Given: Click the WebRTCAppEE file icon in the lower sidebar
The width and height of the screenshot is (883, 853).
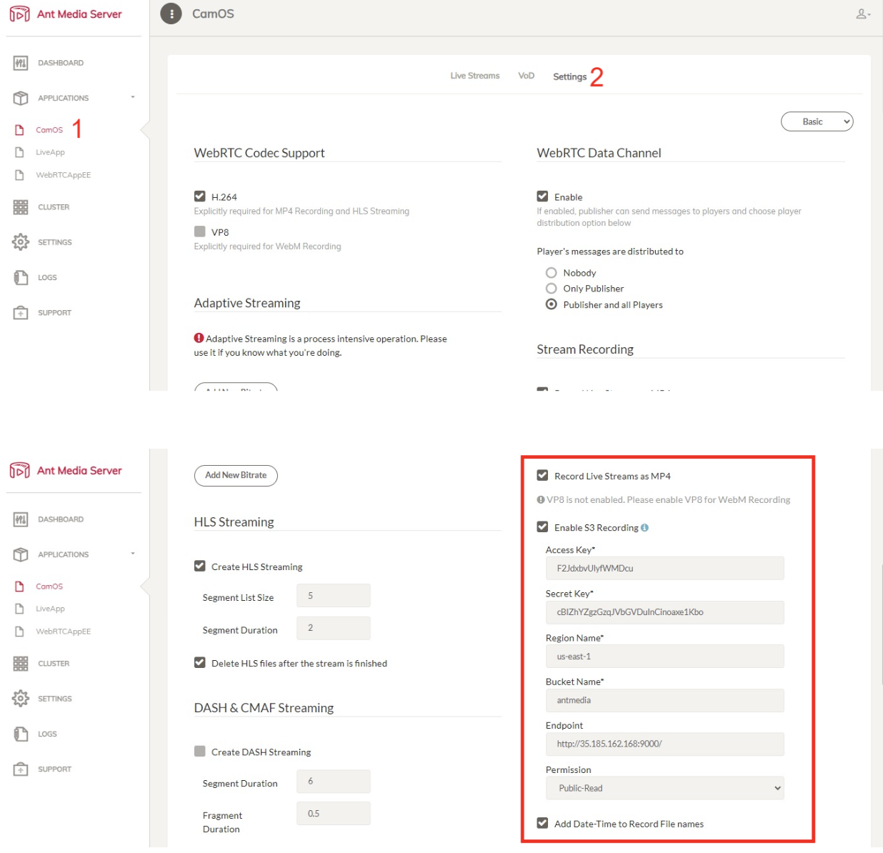Looking at the screenshot, I should tap(20, 632).
